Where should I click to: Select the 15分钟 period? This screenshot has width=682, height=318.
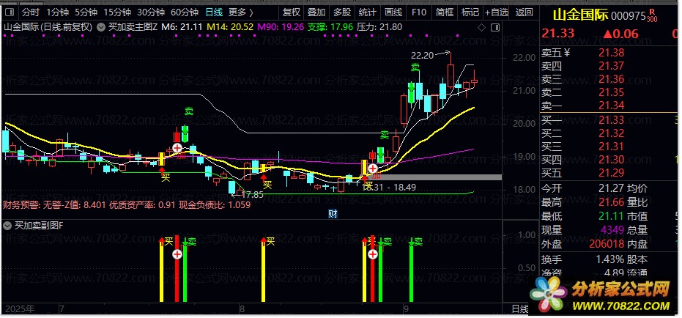point(117,12)
